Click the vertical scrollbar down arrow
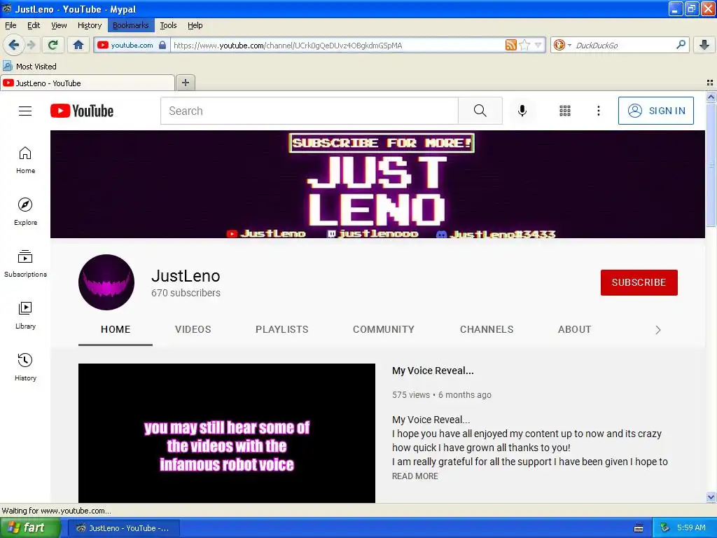The image size is (717, 538). tap(711, 497)
